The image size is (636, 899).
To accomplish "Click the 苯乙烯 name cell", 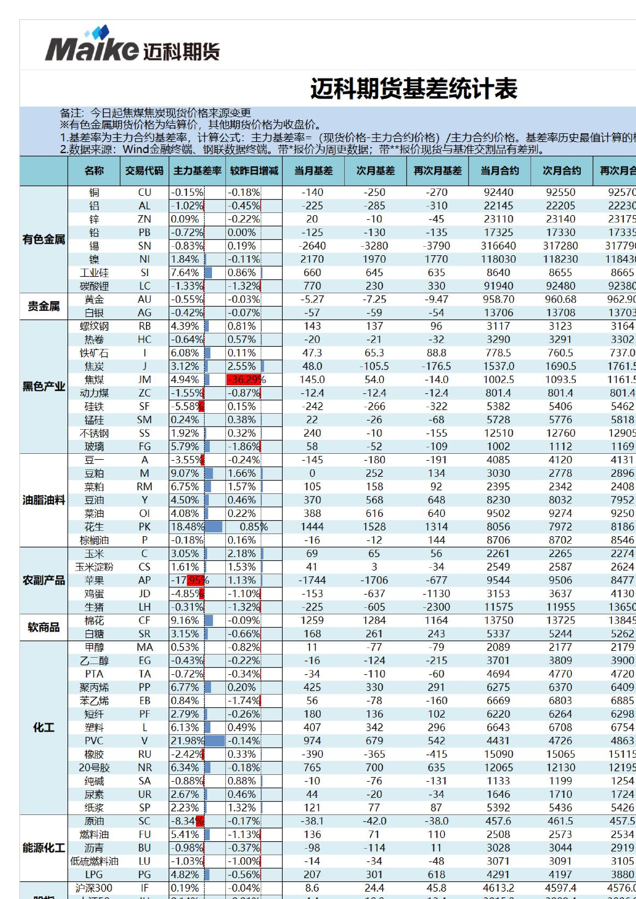I will click(94, 701).
